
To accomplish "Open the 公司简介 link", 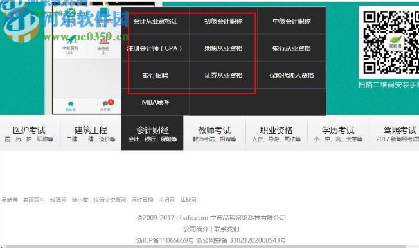I will (x=196, y=229).
